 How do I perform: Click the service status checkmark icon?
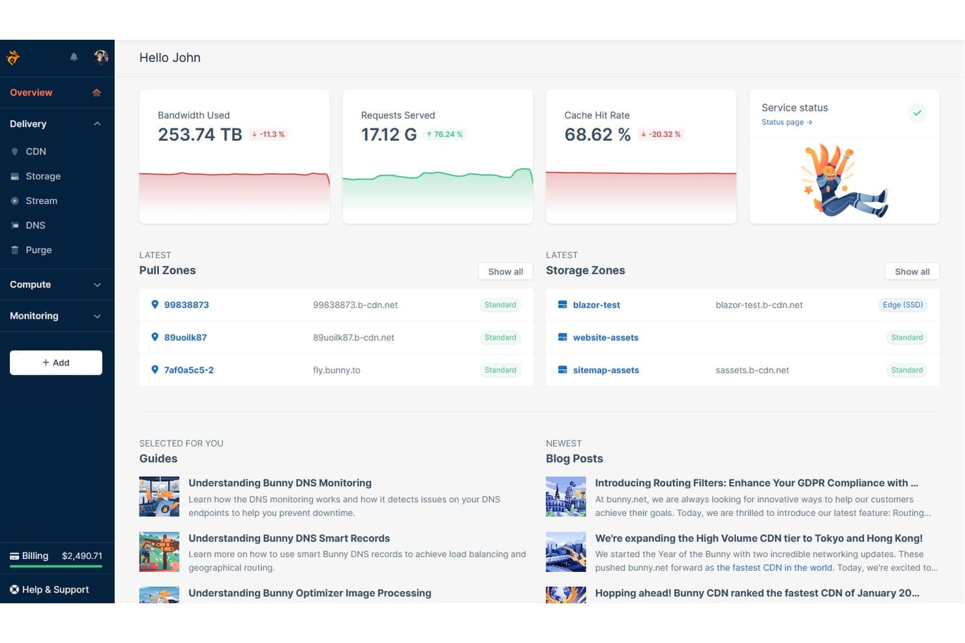917,113
